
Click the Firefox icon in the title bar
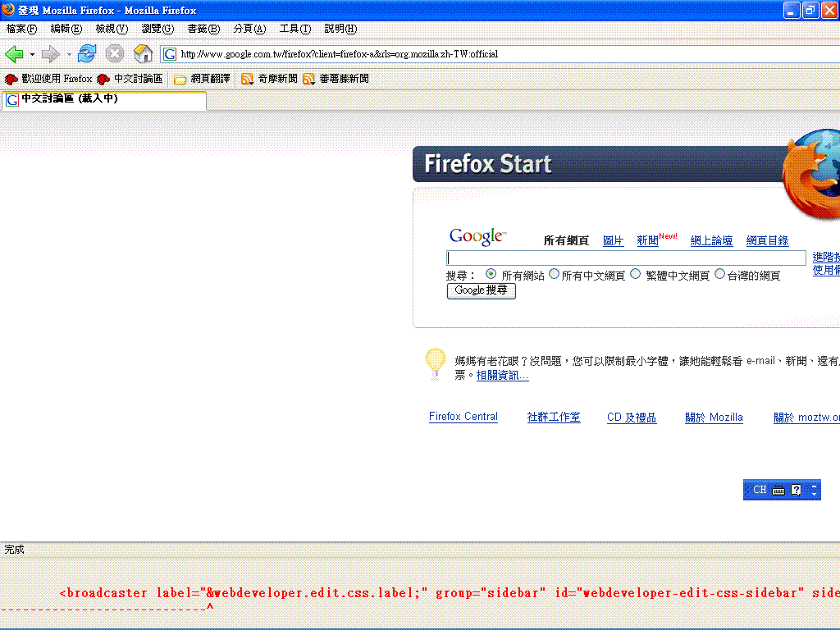point(8,10)
